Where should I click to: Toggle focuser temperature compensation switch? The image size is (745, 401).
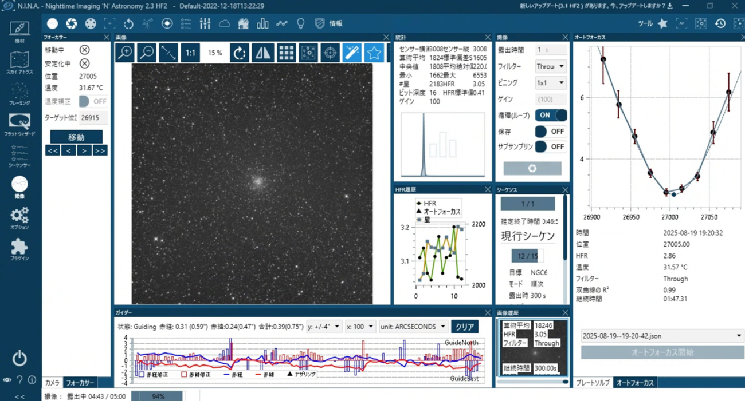click(x=93, y=101)
